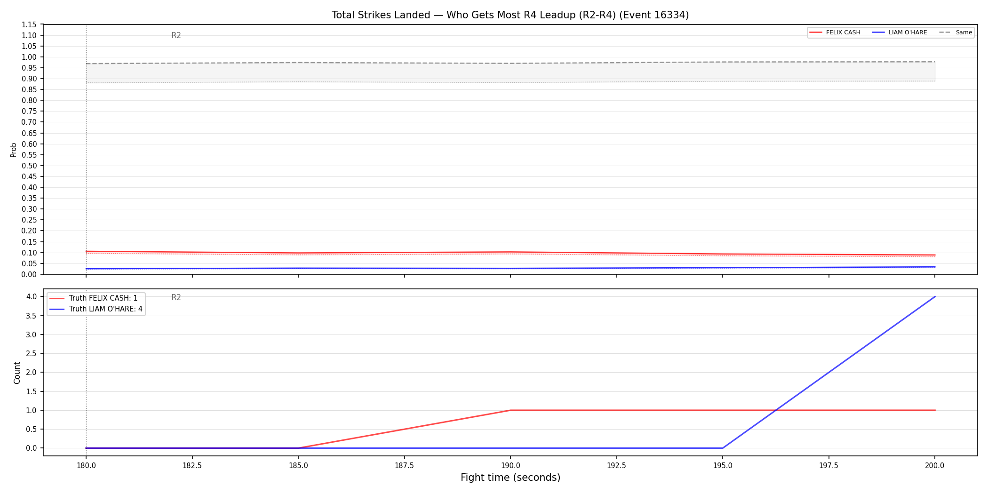Viewport: 988px width, 494px height.
Task: Click the 1.15 probability axis tick
Action: 29,24
